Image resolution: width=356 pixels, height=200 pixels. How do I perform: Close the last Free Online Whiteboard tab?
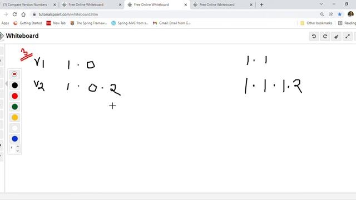[x=251, y=4]
